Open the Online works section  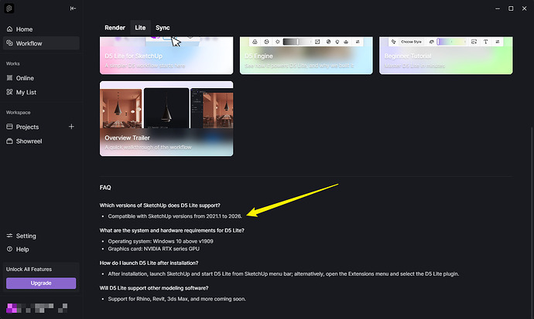41,78
